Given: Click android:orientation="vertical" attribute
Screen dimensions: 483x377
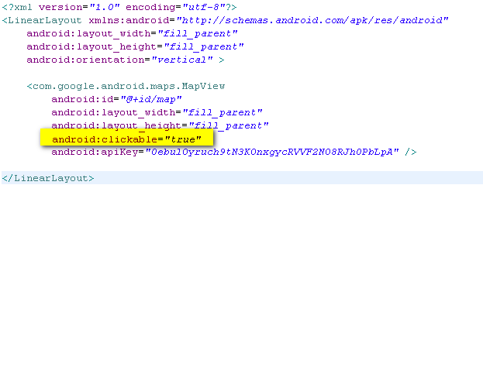Looking at the screenshot, I should tap(119, 60).
